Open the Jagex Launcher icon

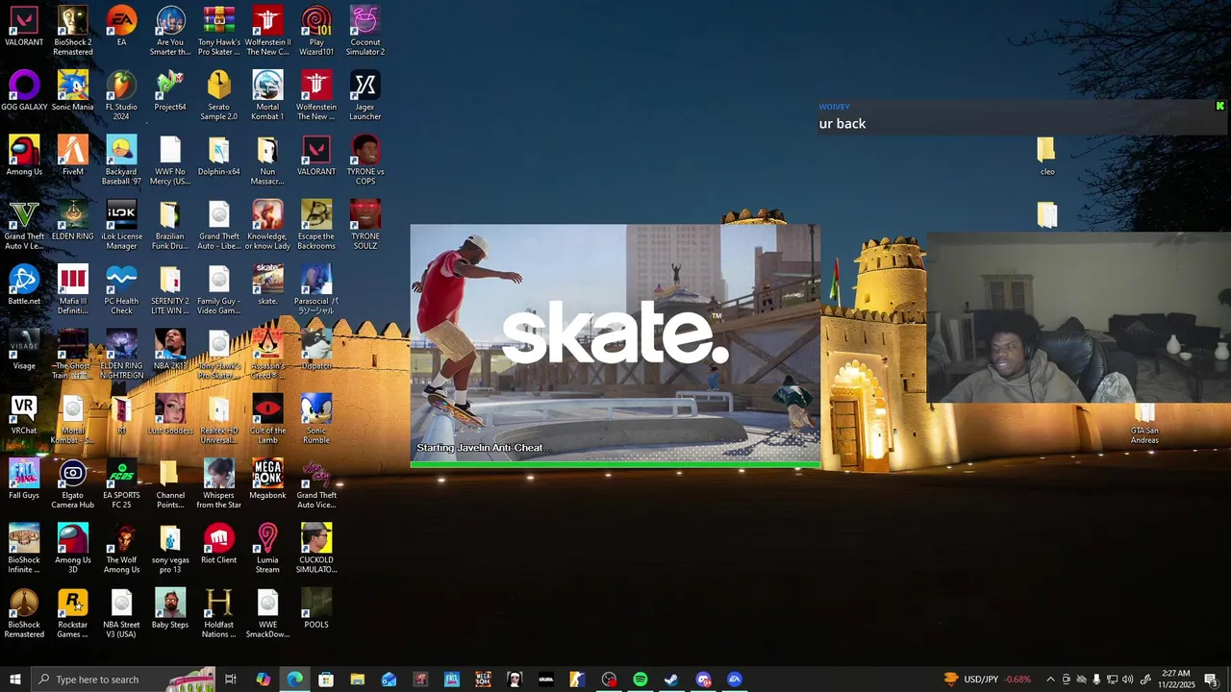point(365,94)
